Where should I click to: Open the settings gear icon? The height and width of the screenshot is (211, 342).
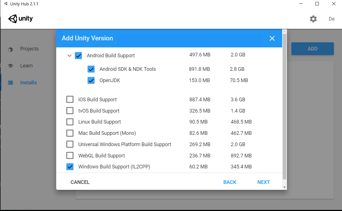pos(313,19)
